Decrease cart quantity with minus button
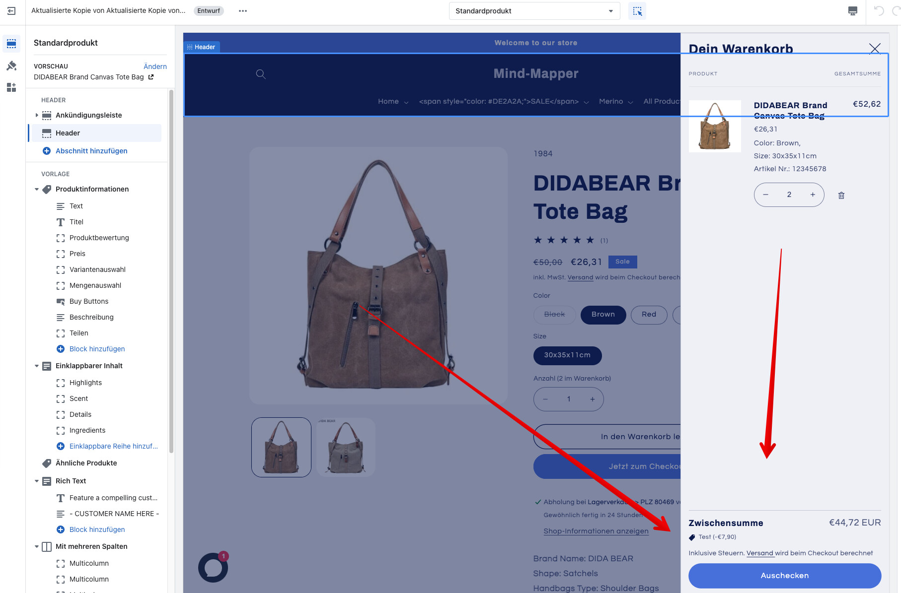 (x=766, y=195)
